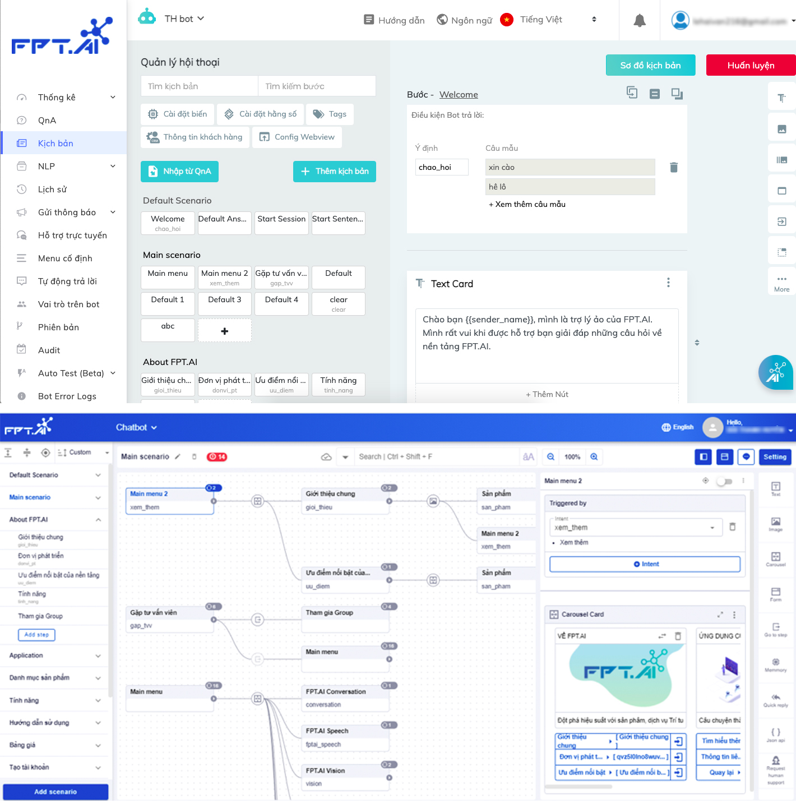This screenshot has width=796, height=808.
Task: Open Cài đặt biến settings
Action: tap(177, 114)
